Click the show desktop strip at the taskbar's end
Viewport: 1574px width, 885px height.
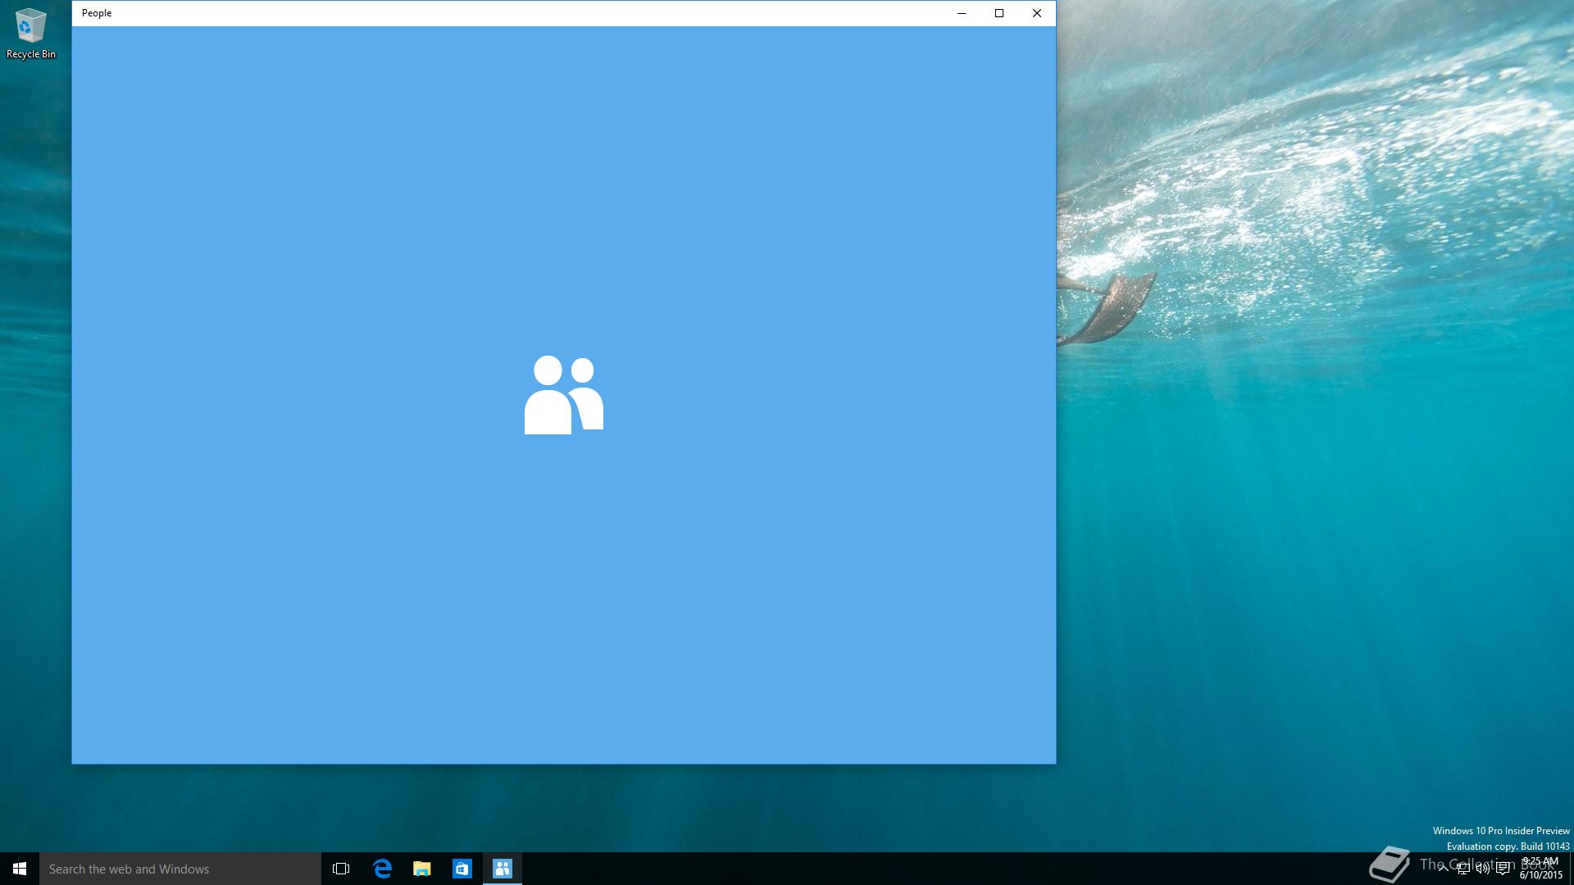tap(1572, 869)
